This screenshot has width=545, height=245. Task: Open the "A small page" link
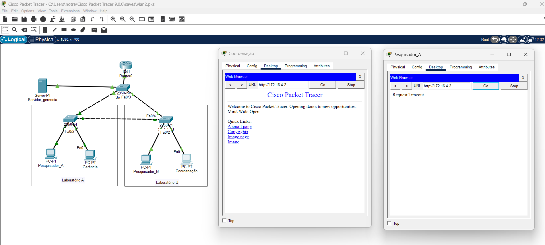tap(240, 127)
